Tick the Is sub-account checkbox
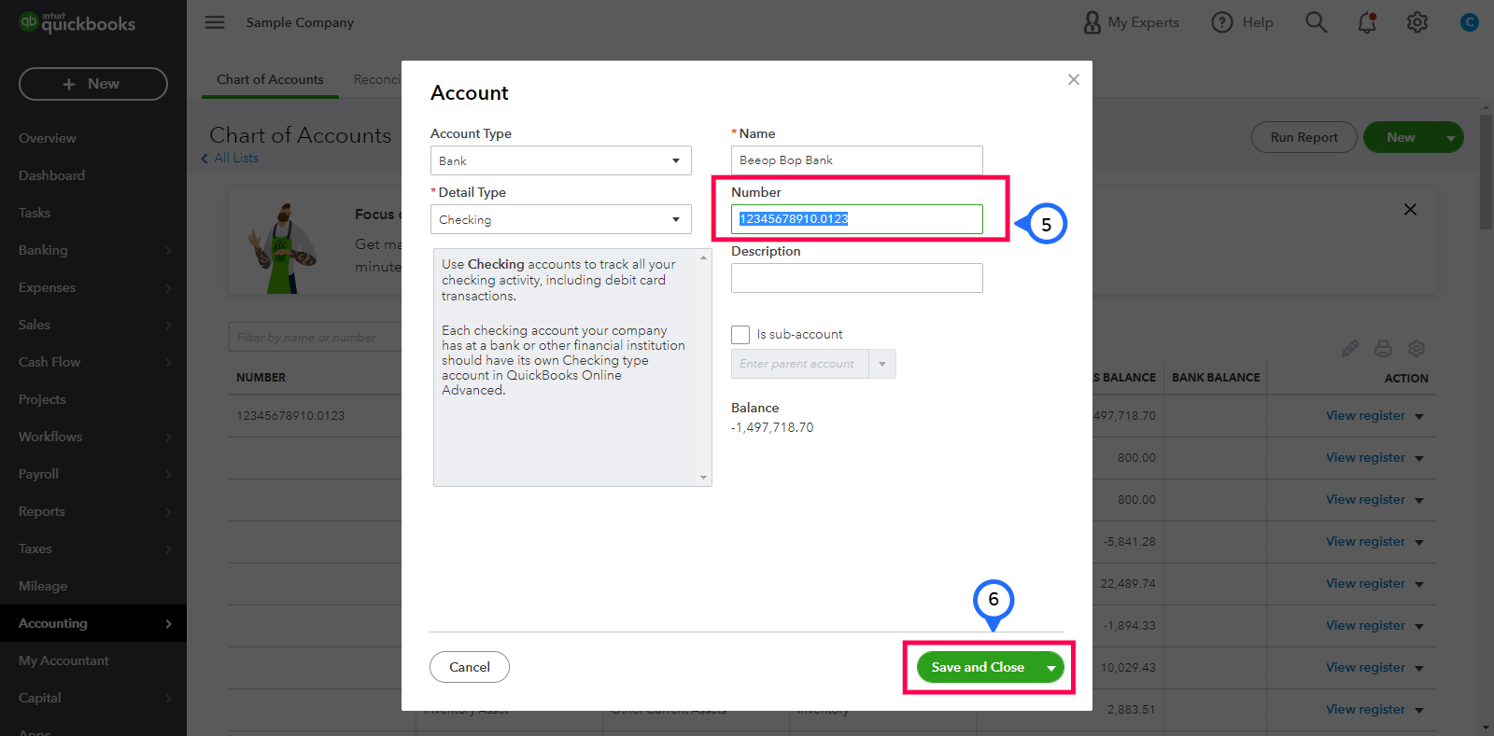This screenshot has height=736, width=1494. click(x=740, y=335)
